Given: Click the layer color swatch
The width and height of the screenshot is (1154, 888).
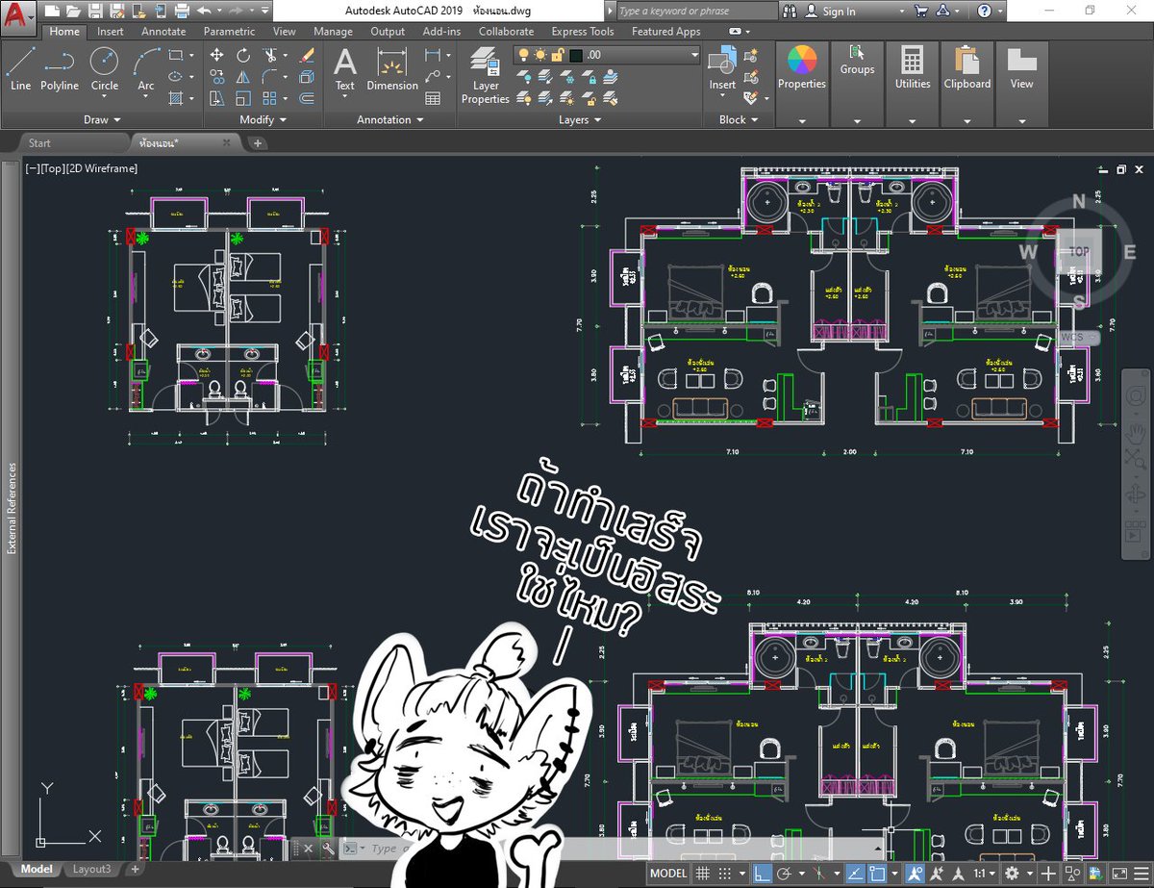Looking at the screenshot, I should pos(576,55).
